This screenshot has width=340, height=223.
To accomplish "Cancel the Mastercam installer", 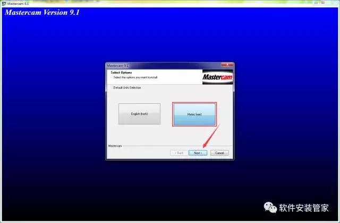I will [x=219, y=153].
